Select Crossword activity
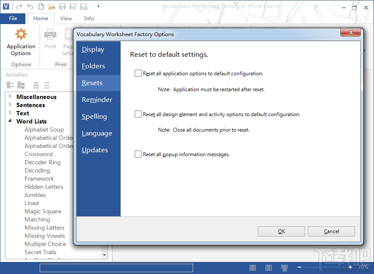The image size is (374, 274). coord(38,154)
